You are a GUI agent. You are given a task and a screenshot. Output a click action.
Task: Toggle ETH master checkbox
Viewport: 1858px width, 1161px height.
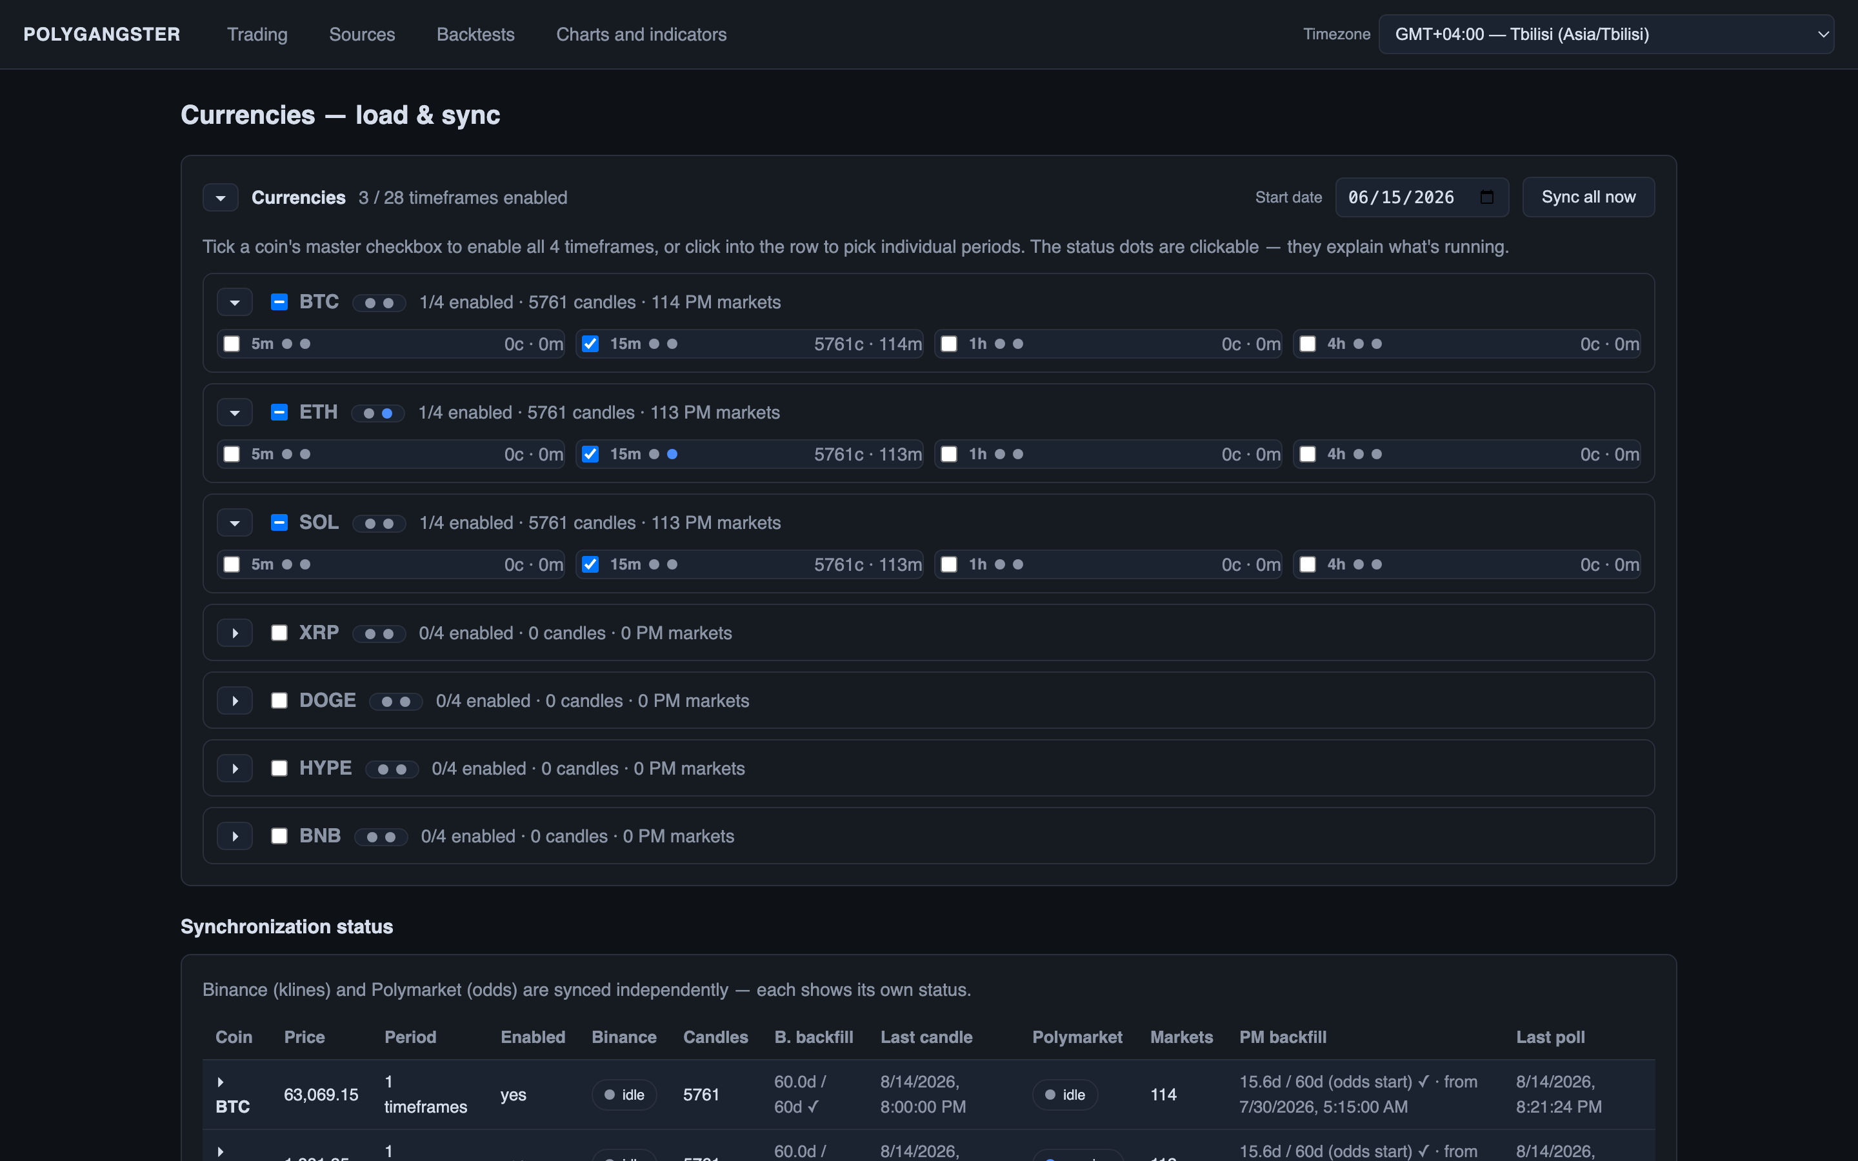click(279, 412)
